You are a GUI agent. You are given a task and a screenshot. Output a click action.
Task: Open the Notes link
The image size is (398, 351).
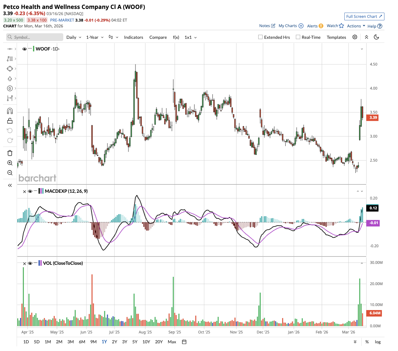tap(264, 26)
